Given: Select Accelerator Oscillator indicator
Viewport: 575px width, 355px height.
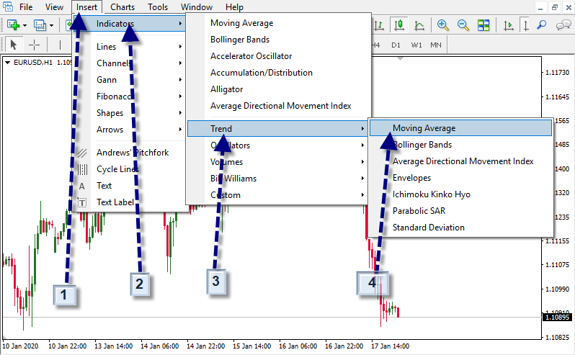Looking at the screenshot, I should (278, 55).
